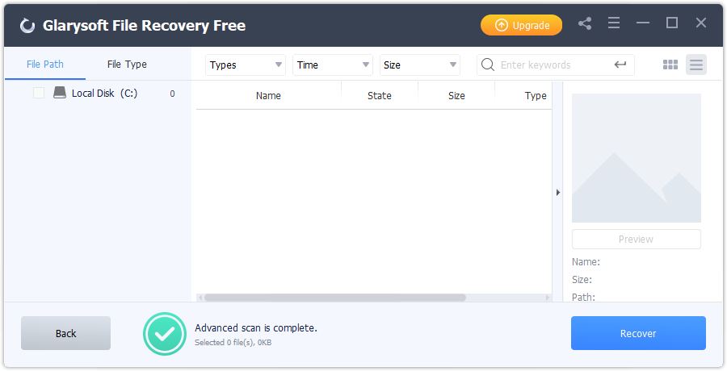Image resolution: width=727 pixels, height=371 pixels.
Task: Click the Recover button
Action: pos(638,333)
